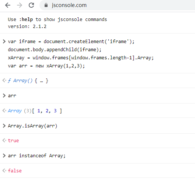Expand the ƒ Array() { … } output
The width and height of the screenshot is (195, 179).
click(x=28, y=81)
